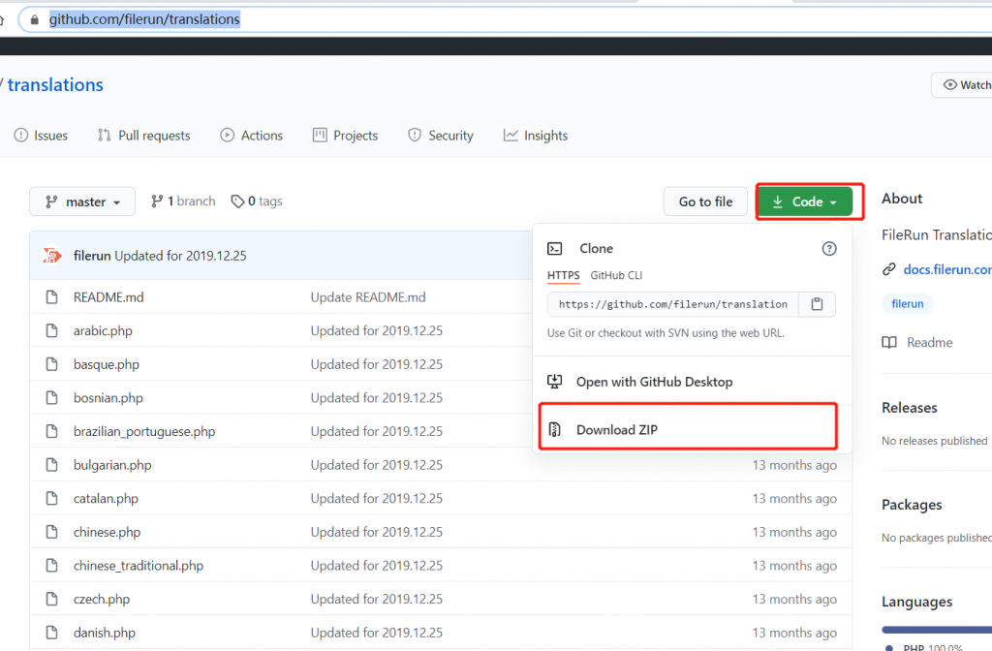Click the branch icon beside 1 branch
Image resolution: width=992 pixels, height=651 pixels.
pos(157,201)
